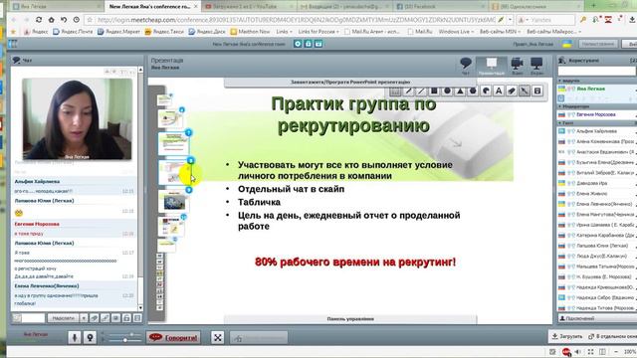Focus the user search field
637x358 pixels.
[x=596, y=71]
